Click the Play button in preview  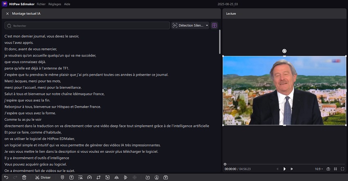285,169
